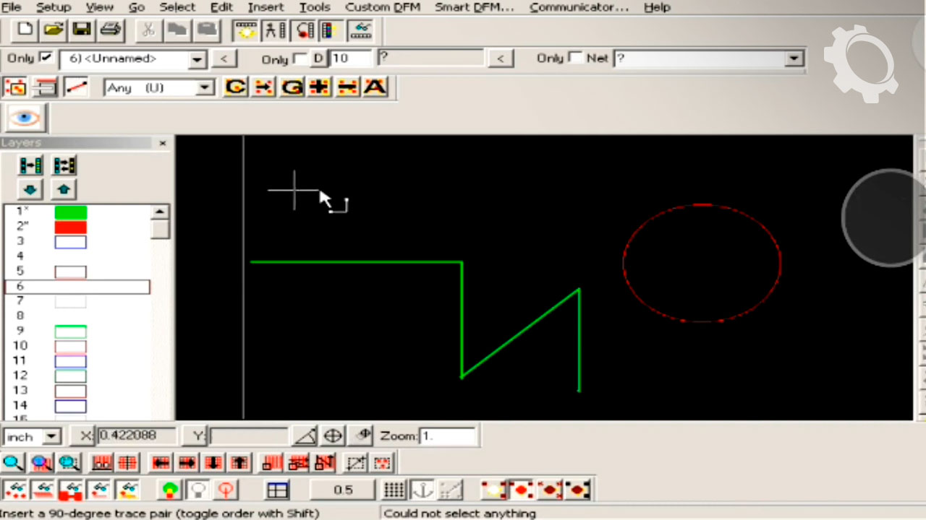The image size is (926, 520).
Task: Click the 0.5 grid value button
Action: pyautogui.click(x=342, y=490)
